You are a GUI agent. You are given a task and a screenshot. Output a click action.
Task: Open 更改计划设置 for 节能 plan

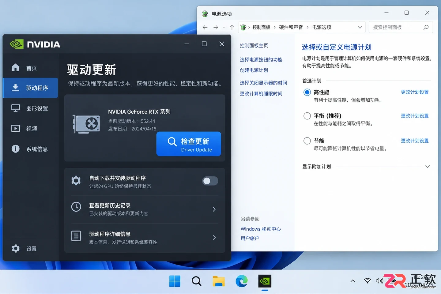415,141
